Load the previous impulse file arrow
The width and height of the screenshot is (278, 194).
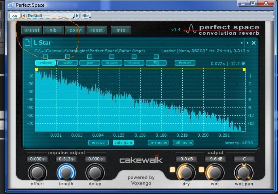click(x=241, y=43)
